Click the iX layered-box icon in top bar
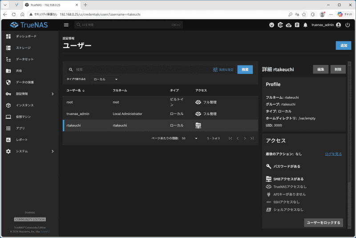This screenshot has width=356, height=238. tap(280, 25)
